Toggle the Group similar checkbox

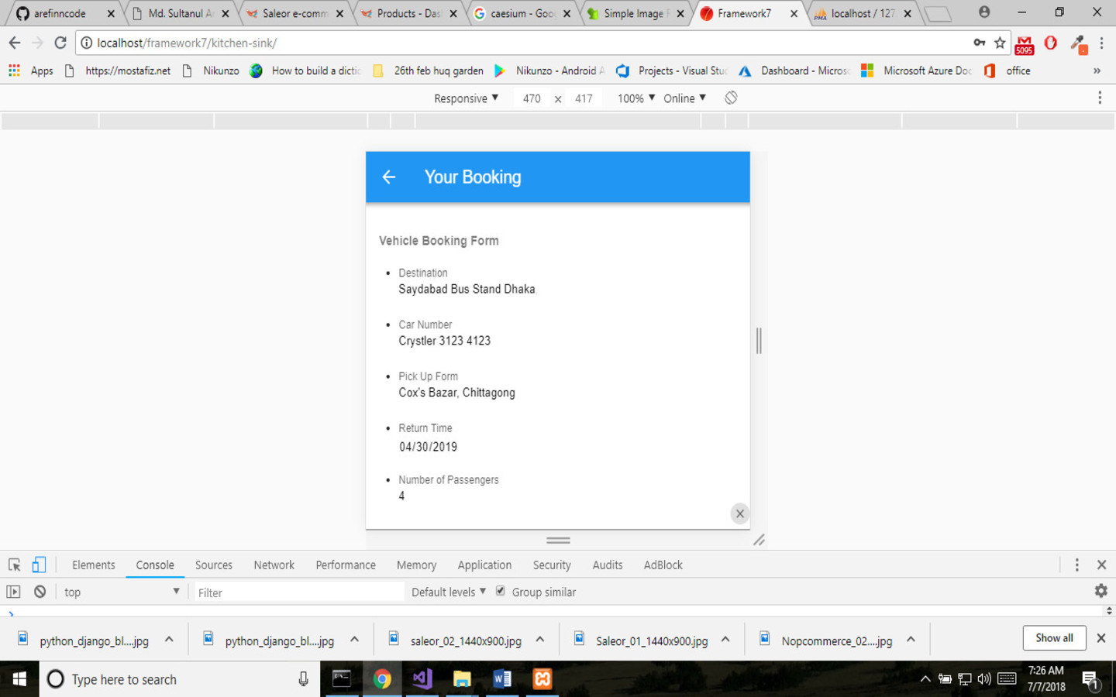pyautogui.click(x=501, y=591)
